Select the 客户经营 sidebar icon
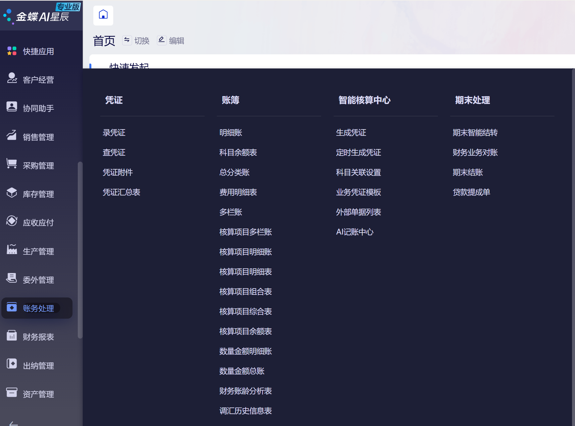The width and height of the screenshot is (575, 426). click(12, 78)
